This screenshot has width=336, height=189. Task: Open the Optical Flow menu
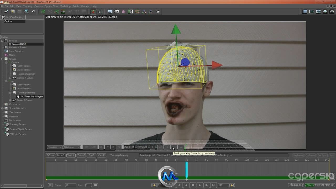tap(51, 6)
